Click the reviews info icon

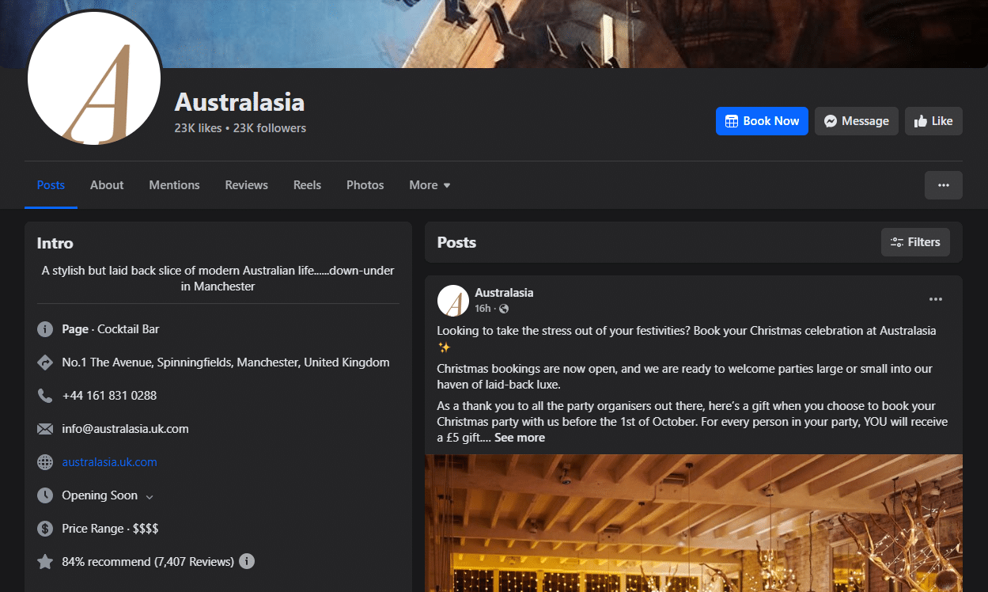[247, 562]
